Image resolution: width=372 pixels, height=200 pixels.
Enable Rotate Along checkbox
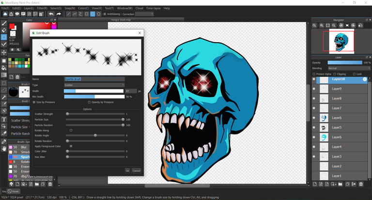pyautogui.click(x=71, y=130)
